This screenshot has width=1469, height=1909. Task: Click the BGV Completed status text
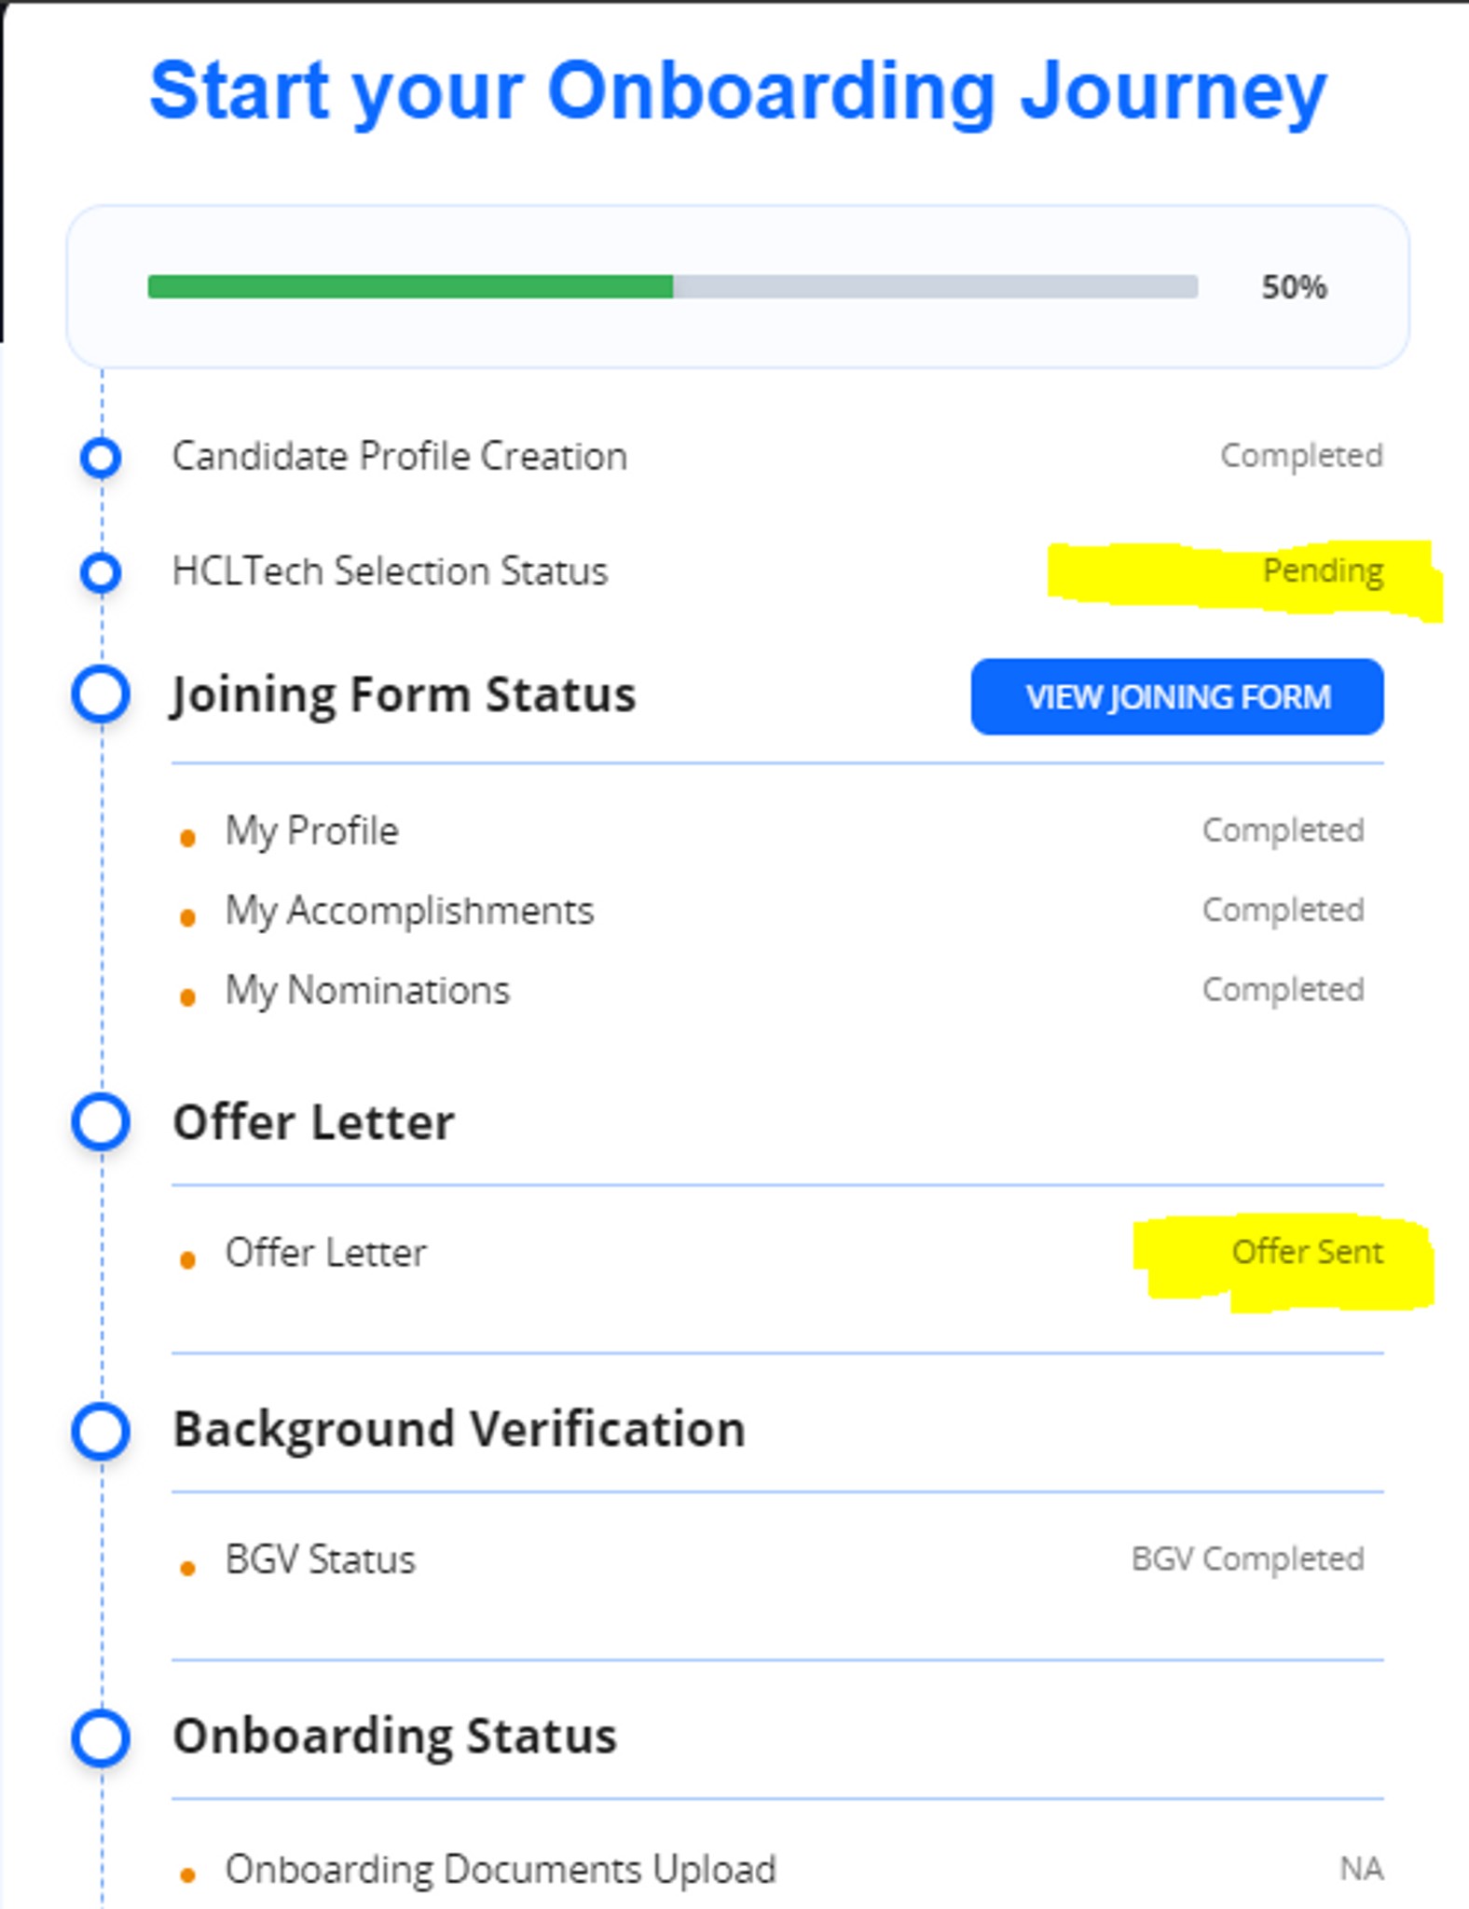coord(1247,1559)
